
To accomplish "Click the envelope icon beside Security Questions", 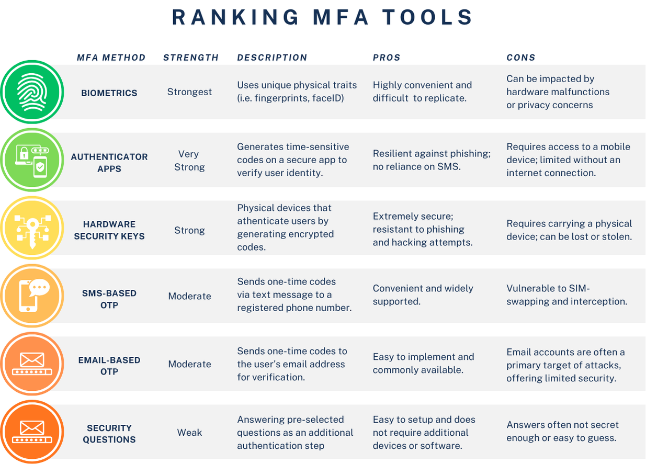I will (32, 432).
